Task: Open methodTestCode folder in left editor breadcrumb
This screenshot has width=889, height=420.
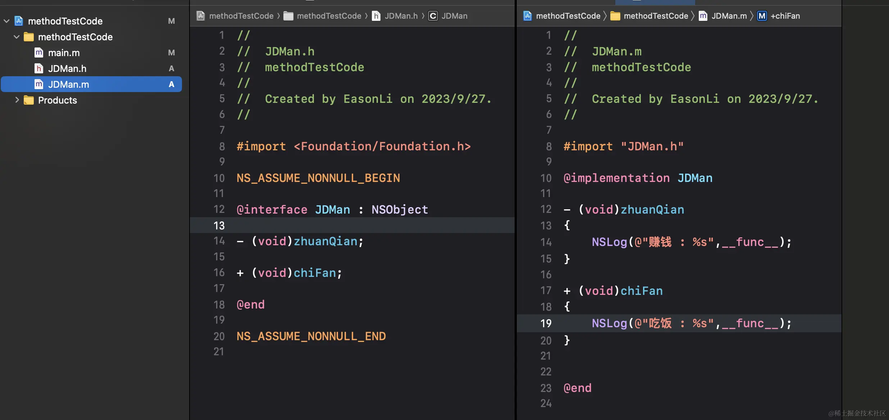Action: click(x=329, y=16)
